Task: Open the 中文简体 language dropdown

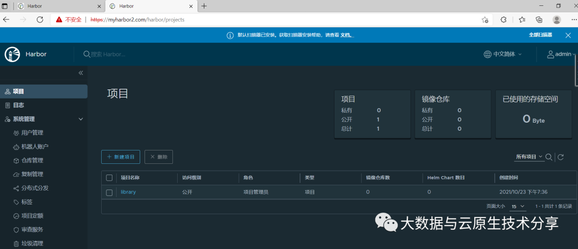Action: coord(503,54)
